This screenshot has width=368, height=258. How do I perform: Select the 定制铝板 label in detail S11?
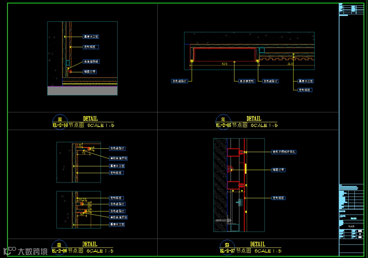pyautogui.click(x=305, y=90)
